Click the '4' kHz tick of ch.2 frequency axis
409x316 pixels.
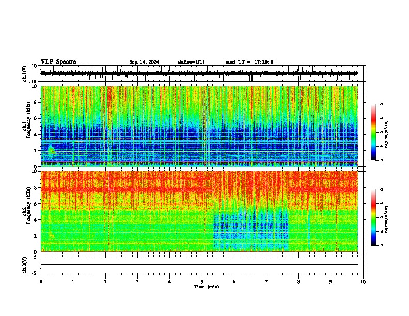pyautogui.click(x=36, y=220)
